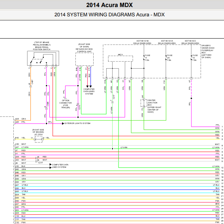The width and height of the screenshot is (224, 224).
Task: Click "COMPUTER DATA LINES SYSTEM" beside A9 WHT
Action: click(60, 166)
